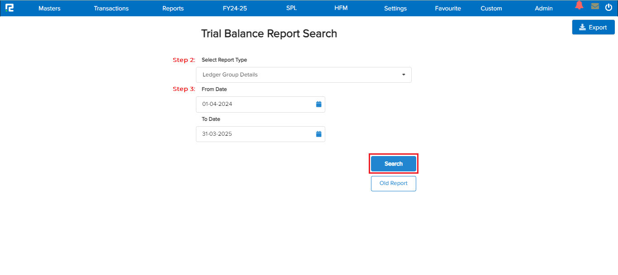The image size is (618, 275).
Task: Open the Settings menu
Action: coord(395,8)
